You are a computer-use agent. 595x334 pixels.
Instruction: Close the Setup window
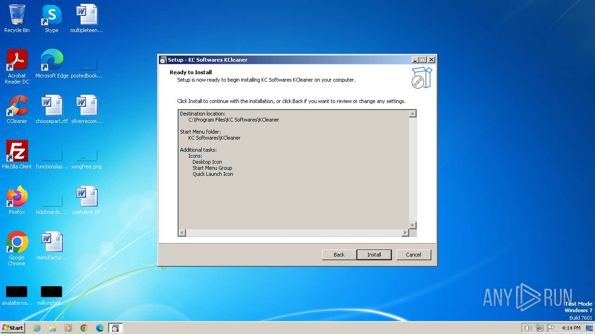tap(431, 60)
